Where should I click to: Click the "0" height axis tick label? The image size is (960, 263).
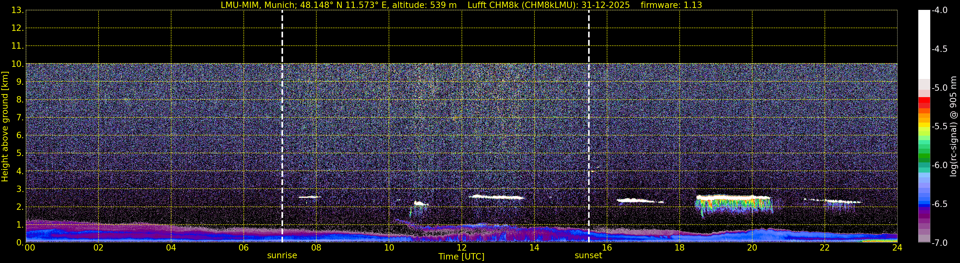tap(19, 243)
